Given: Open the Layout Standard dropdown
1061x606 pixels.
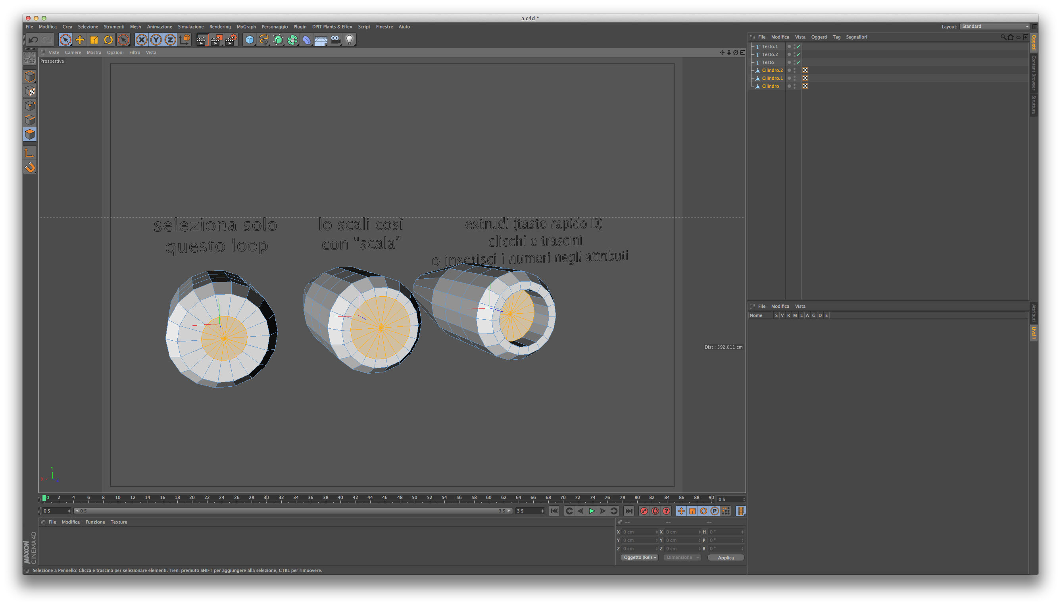Looking at the screenshot, I should tap(994, 26).
